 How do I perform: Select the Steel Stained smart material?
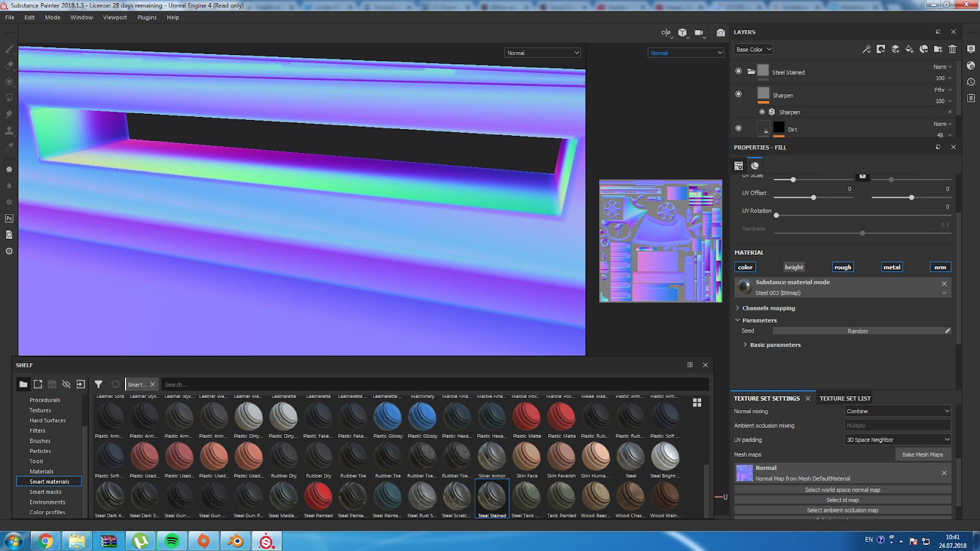pyautogui.click(x=492, y=497)
